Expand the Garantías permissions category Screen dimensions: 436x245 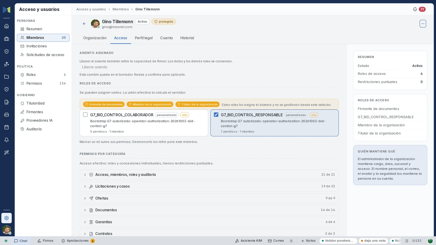point(209,222)
